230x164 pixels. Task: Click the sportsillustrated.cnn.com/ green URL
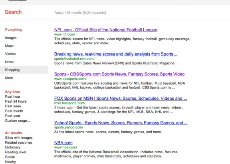tap(74, 59)
